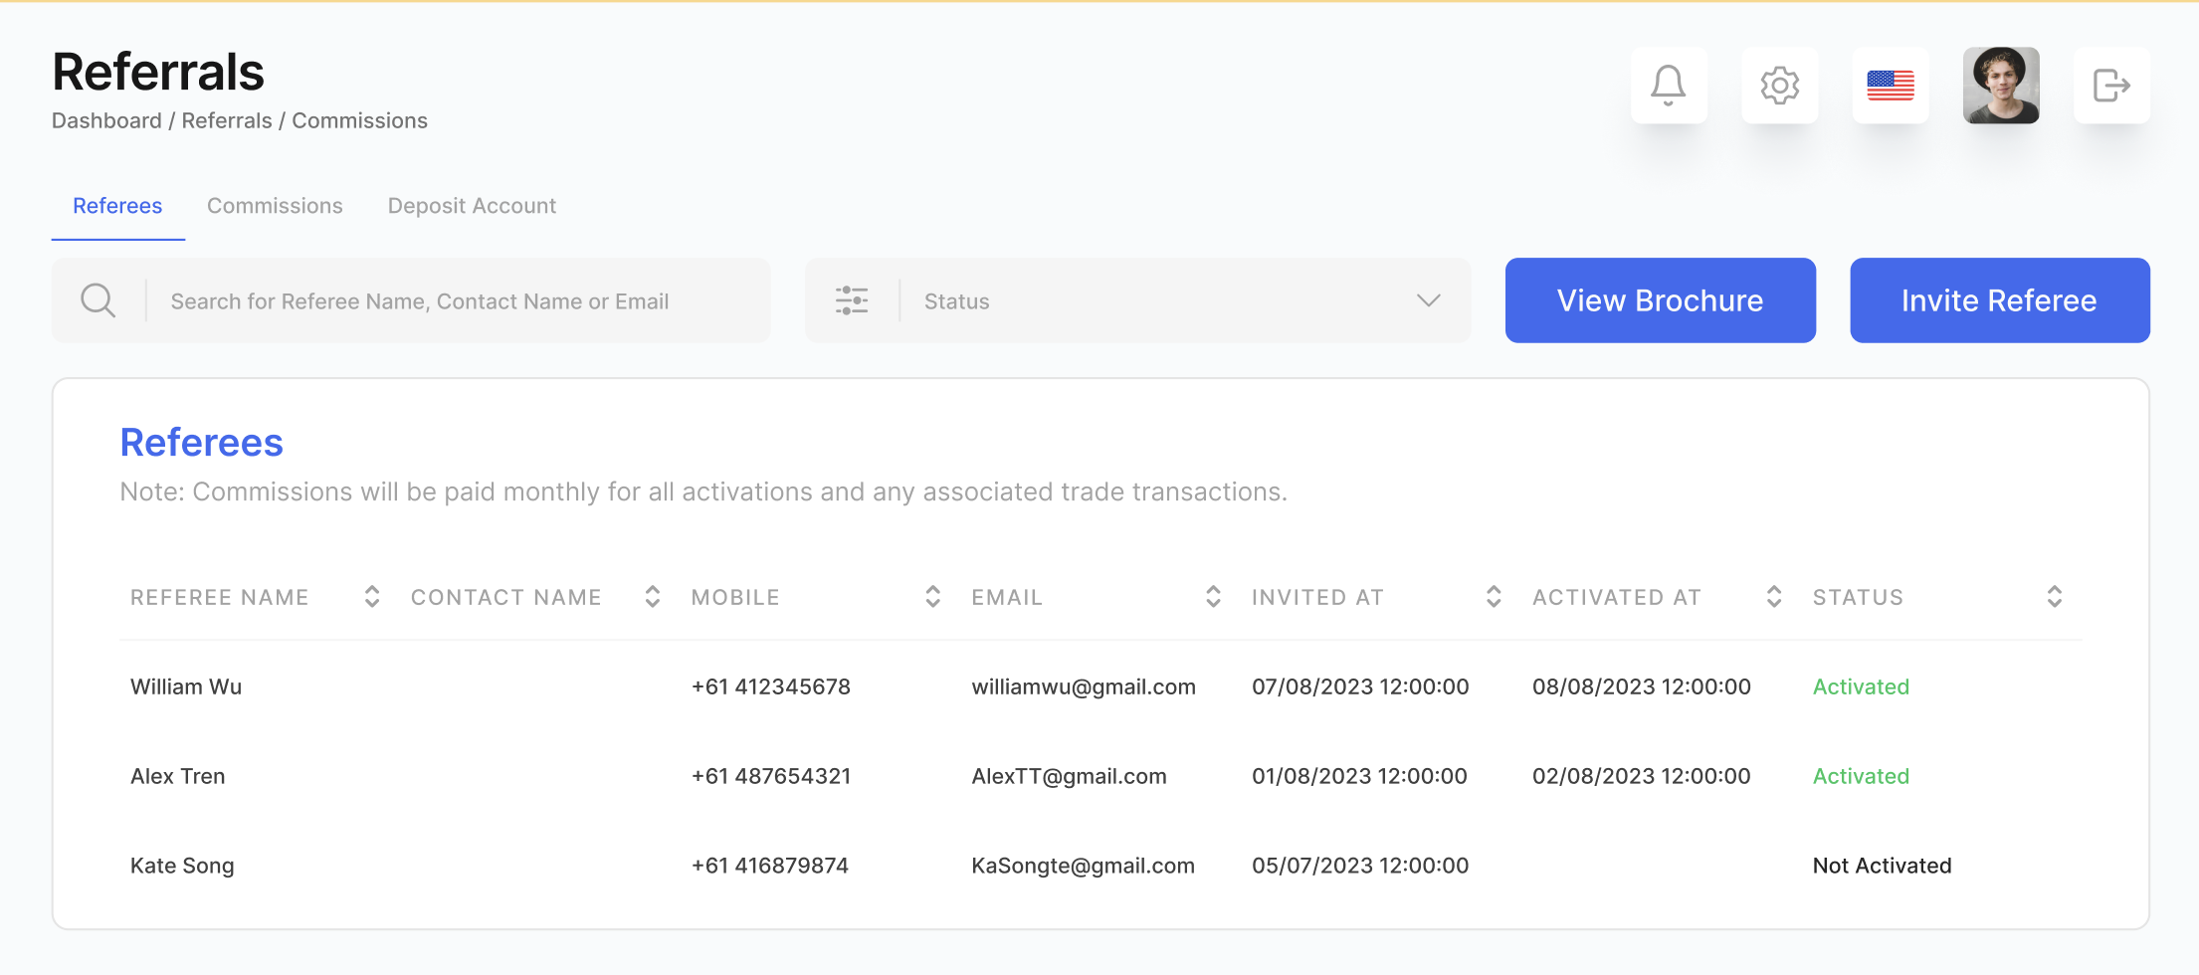This screenshot has width=2199, height=975.
Task: Switch to the Referees tab
Action: click(117, 206)
